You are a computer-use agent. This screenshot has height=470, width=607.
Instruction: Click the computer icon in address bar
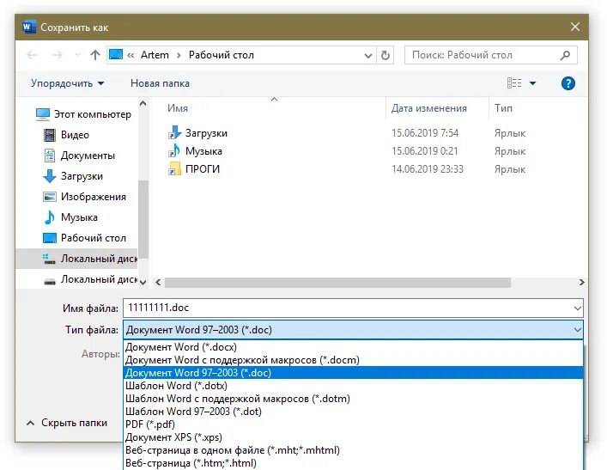click(116, 55)
